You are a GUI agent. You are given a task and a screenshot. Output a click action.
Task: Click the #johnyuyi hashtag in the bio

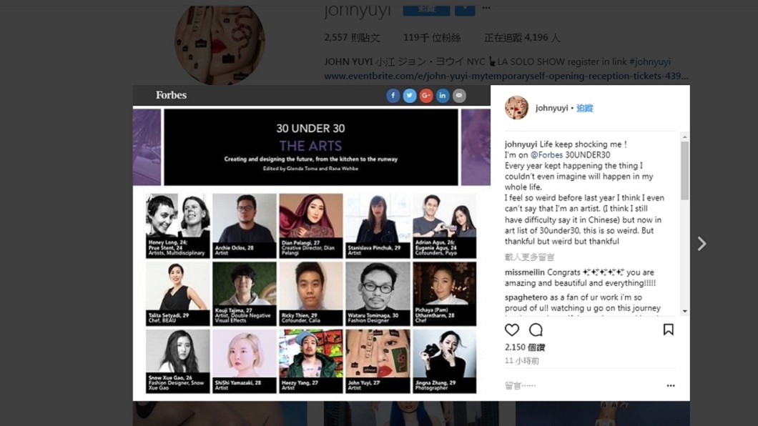click(650, 61)
